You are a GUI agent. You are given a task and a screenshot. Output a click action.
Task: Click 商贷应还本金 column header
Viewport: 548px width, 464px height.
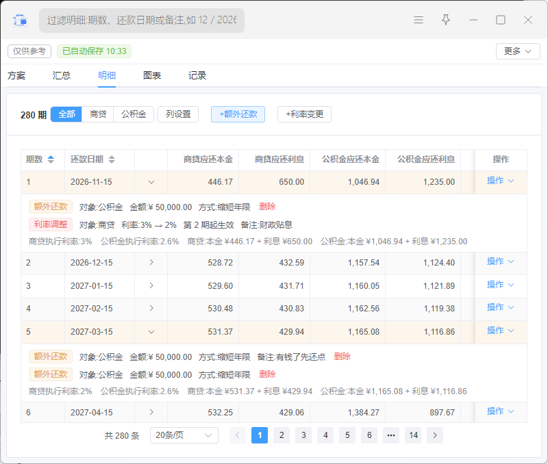coord(208,159)
